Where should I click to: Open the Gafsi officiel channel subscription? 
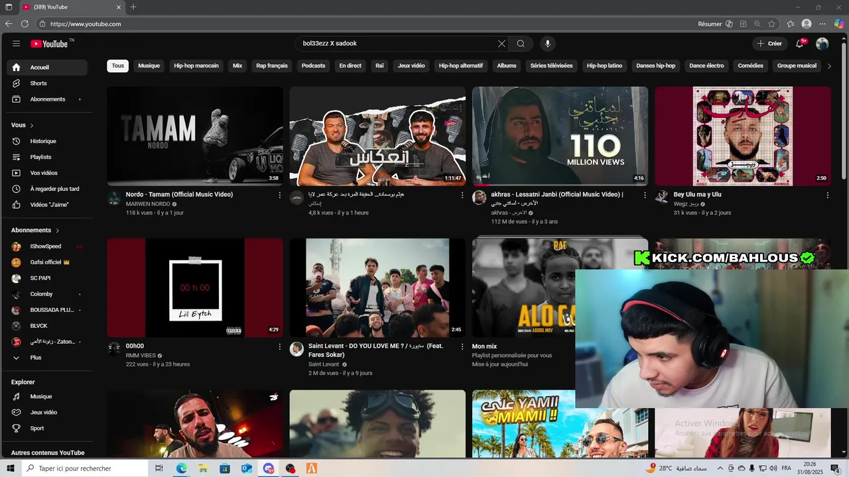47,262
